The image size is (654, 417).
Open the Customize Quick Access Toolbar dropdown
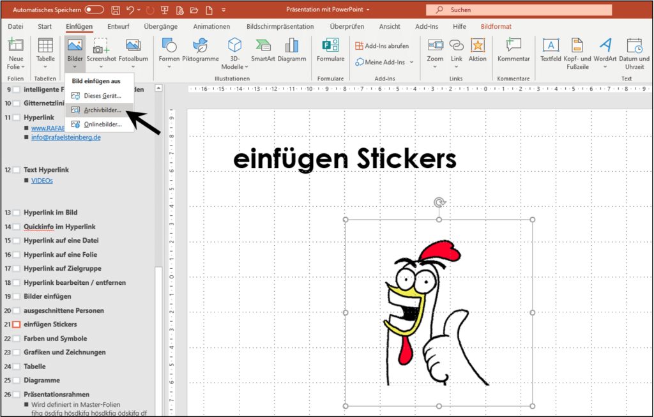point(224,10)
